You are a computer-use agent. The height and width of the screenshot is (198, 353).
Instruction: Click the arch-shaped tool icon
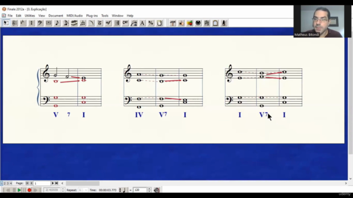tap(215, 23)
